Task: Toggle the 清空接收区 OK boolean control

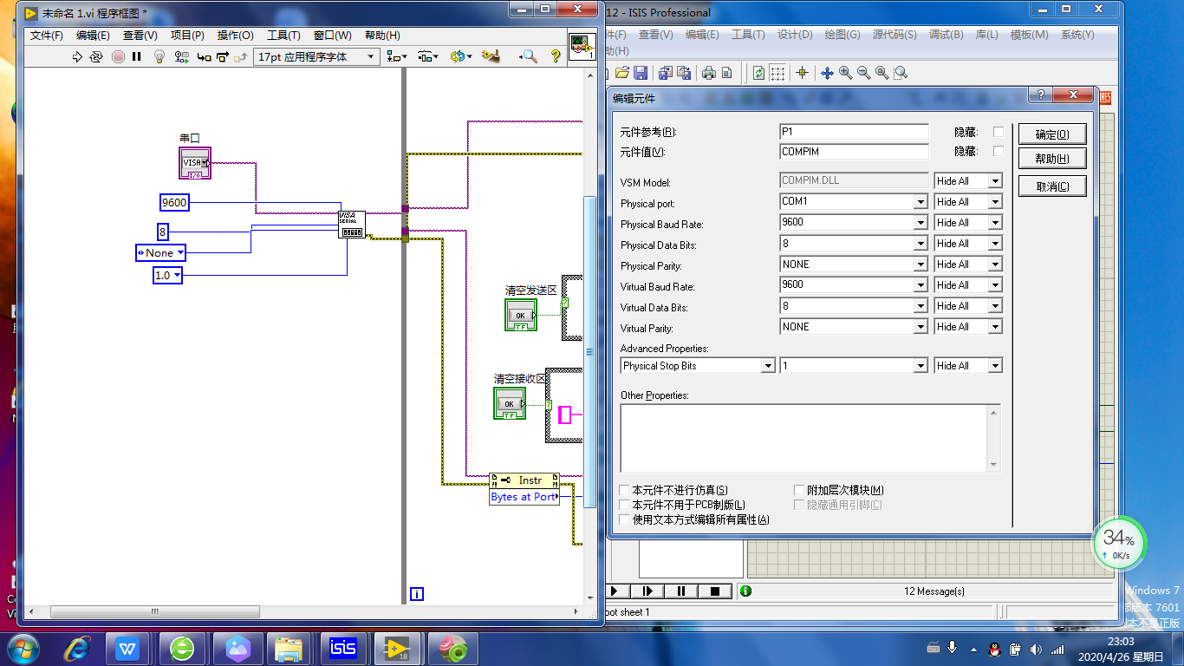Action: pos(510,403)
